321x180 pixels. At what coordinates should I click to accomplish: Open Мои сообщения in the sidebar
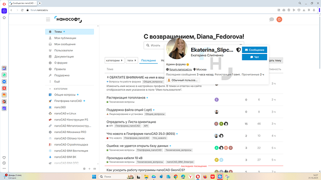pyautogui.click(x=65, y=44)
